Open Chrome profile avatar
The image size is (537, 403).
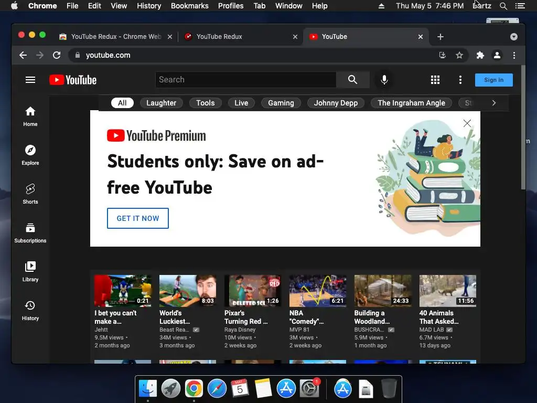click(497, 55)
